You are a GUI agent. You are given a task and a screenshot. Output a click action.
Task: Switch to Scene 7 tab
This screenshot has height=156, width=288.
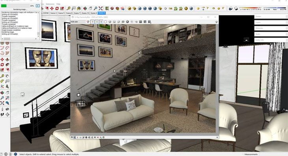pyautogui.click(x=77, y=13)
